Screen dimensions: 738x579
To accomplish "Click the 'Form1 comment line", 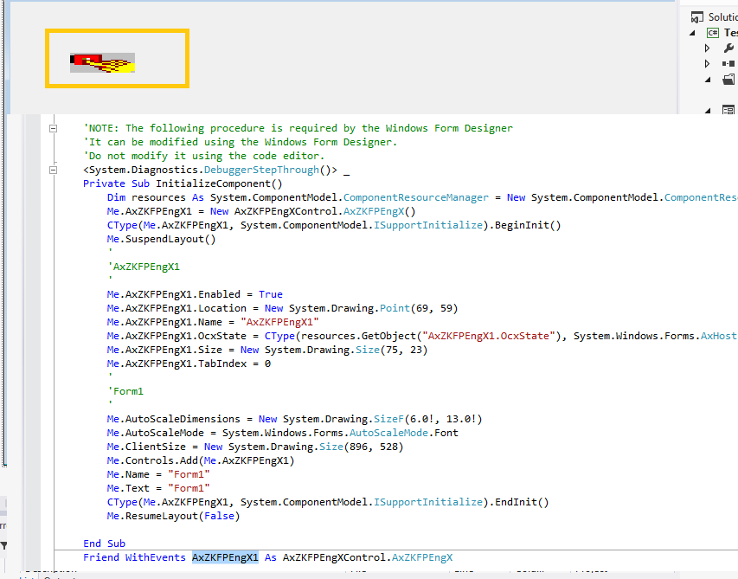I will pyautogui.click(x=125, y=391).
